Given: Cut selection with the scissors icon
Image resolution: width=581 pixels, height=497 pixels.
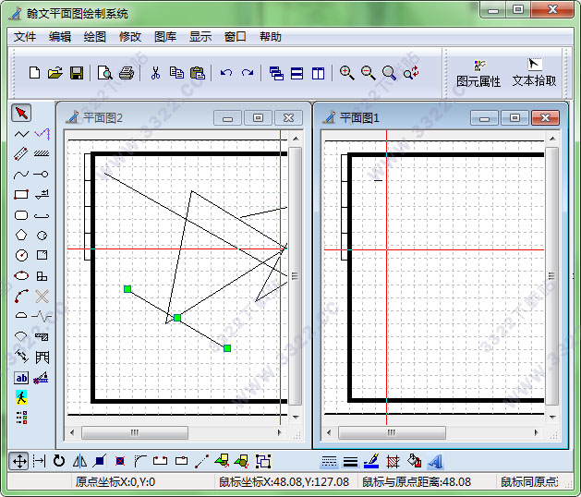Looking at the screenshot, I should pos(155,73).
